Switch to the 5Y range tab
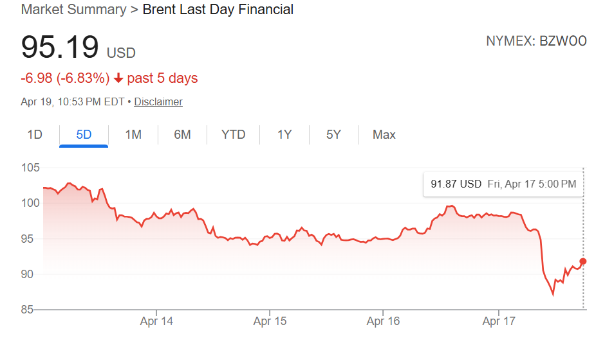The height and width of the screenshot is (343, 614). pyautogui.click(x=333, y=134)
